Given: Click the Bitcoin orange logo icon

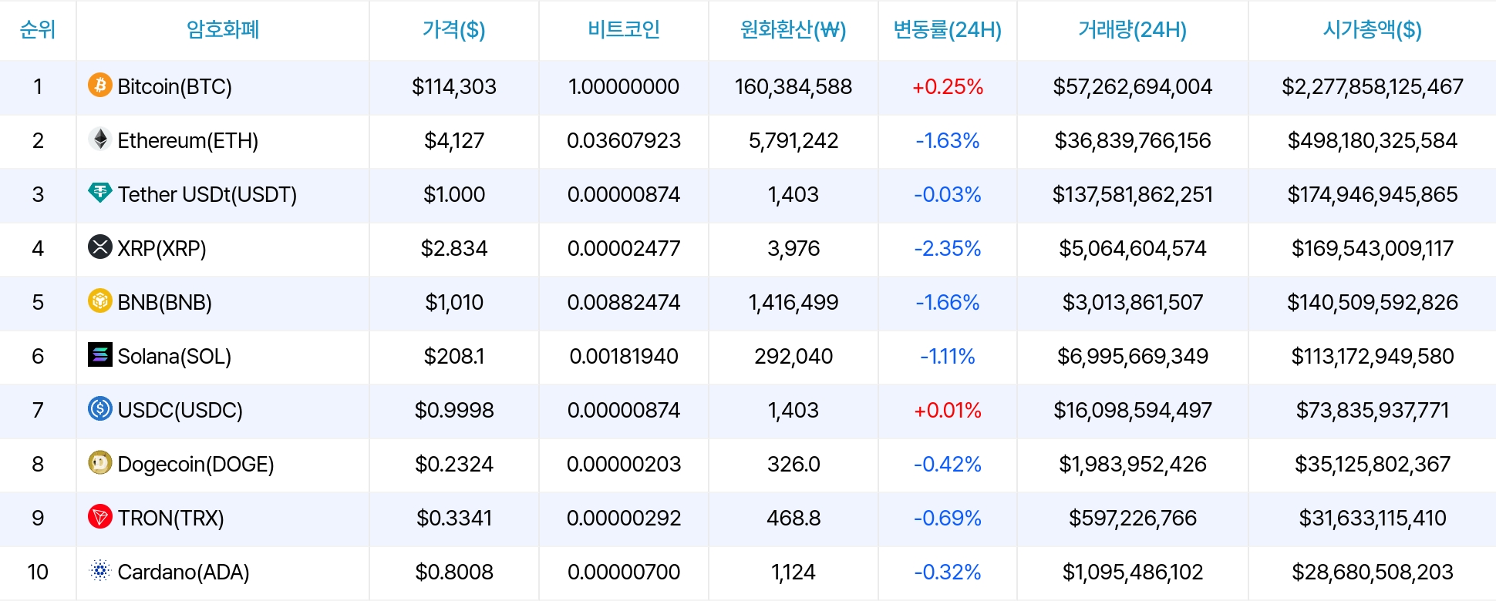Looking at the screenshot, I should coord(99,86).
